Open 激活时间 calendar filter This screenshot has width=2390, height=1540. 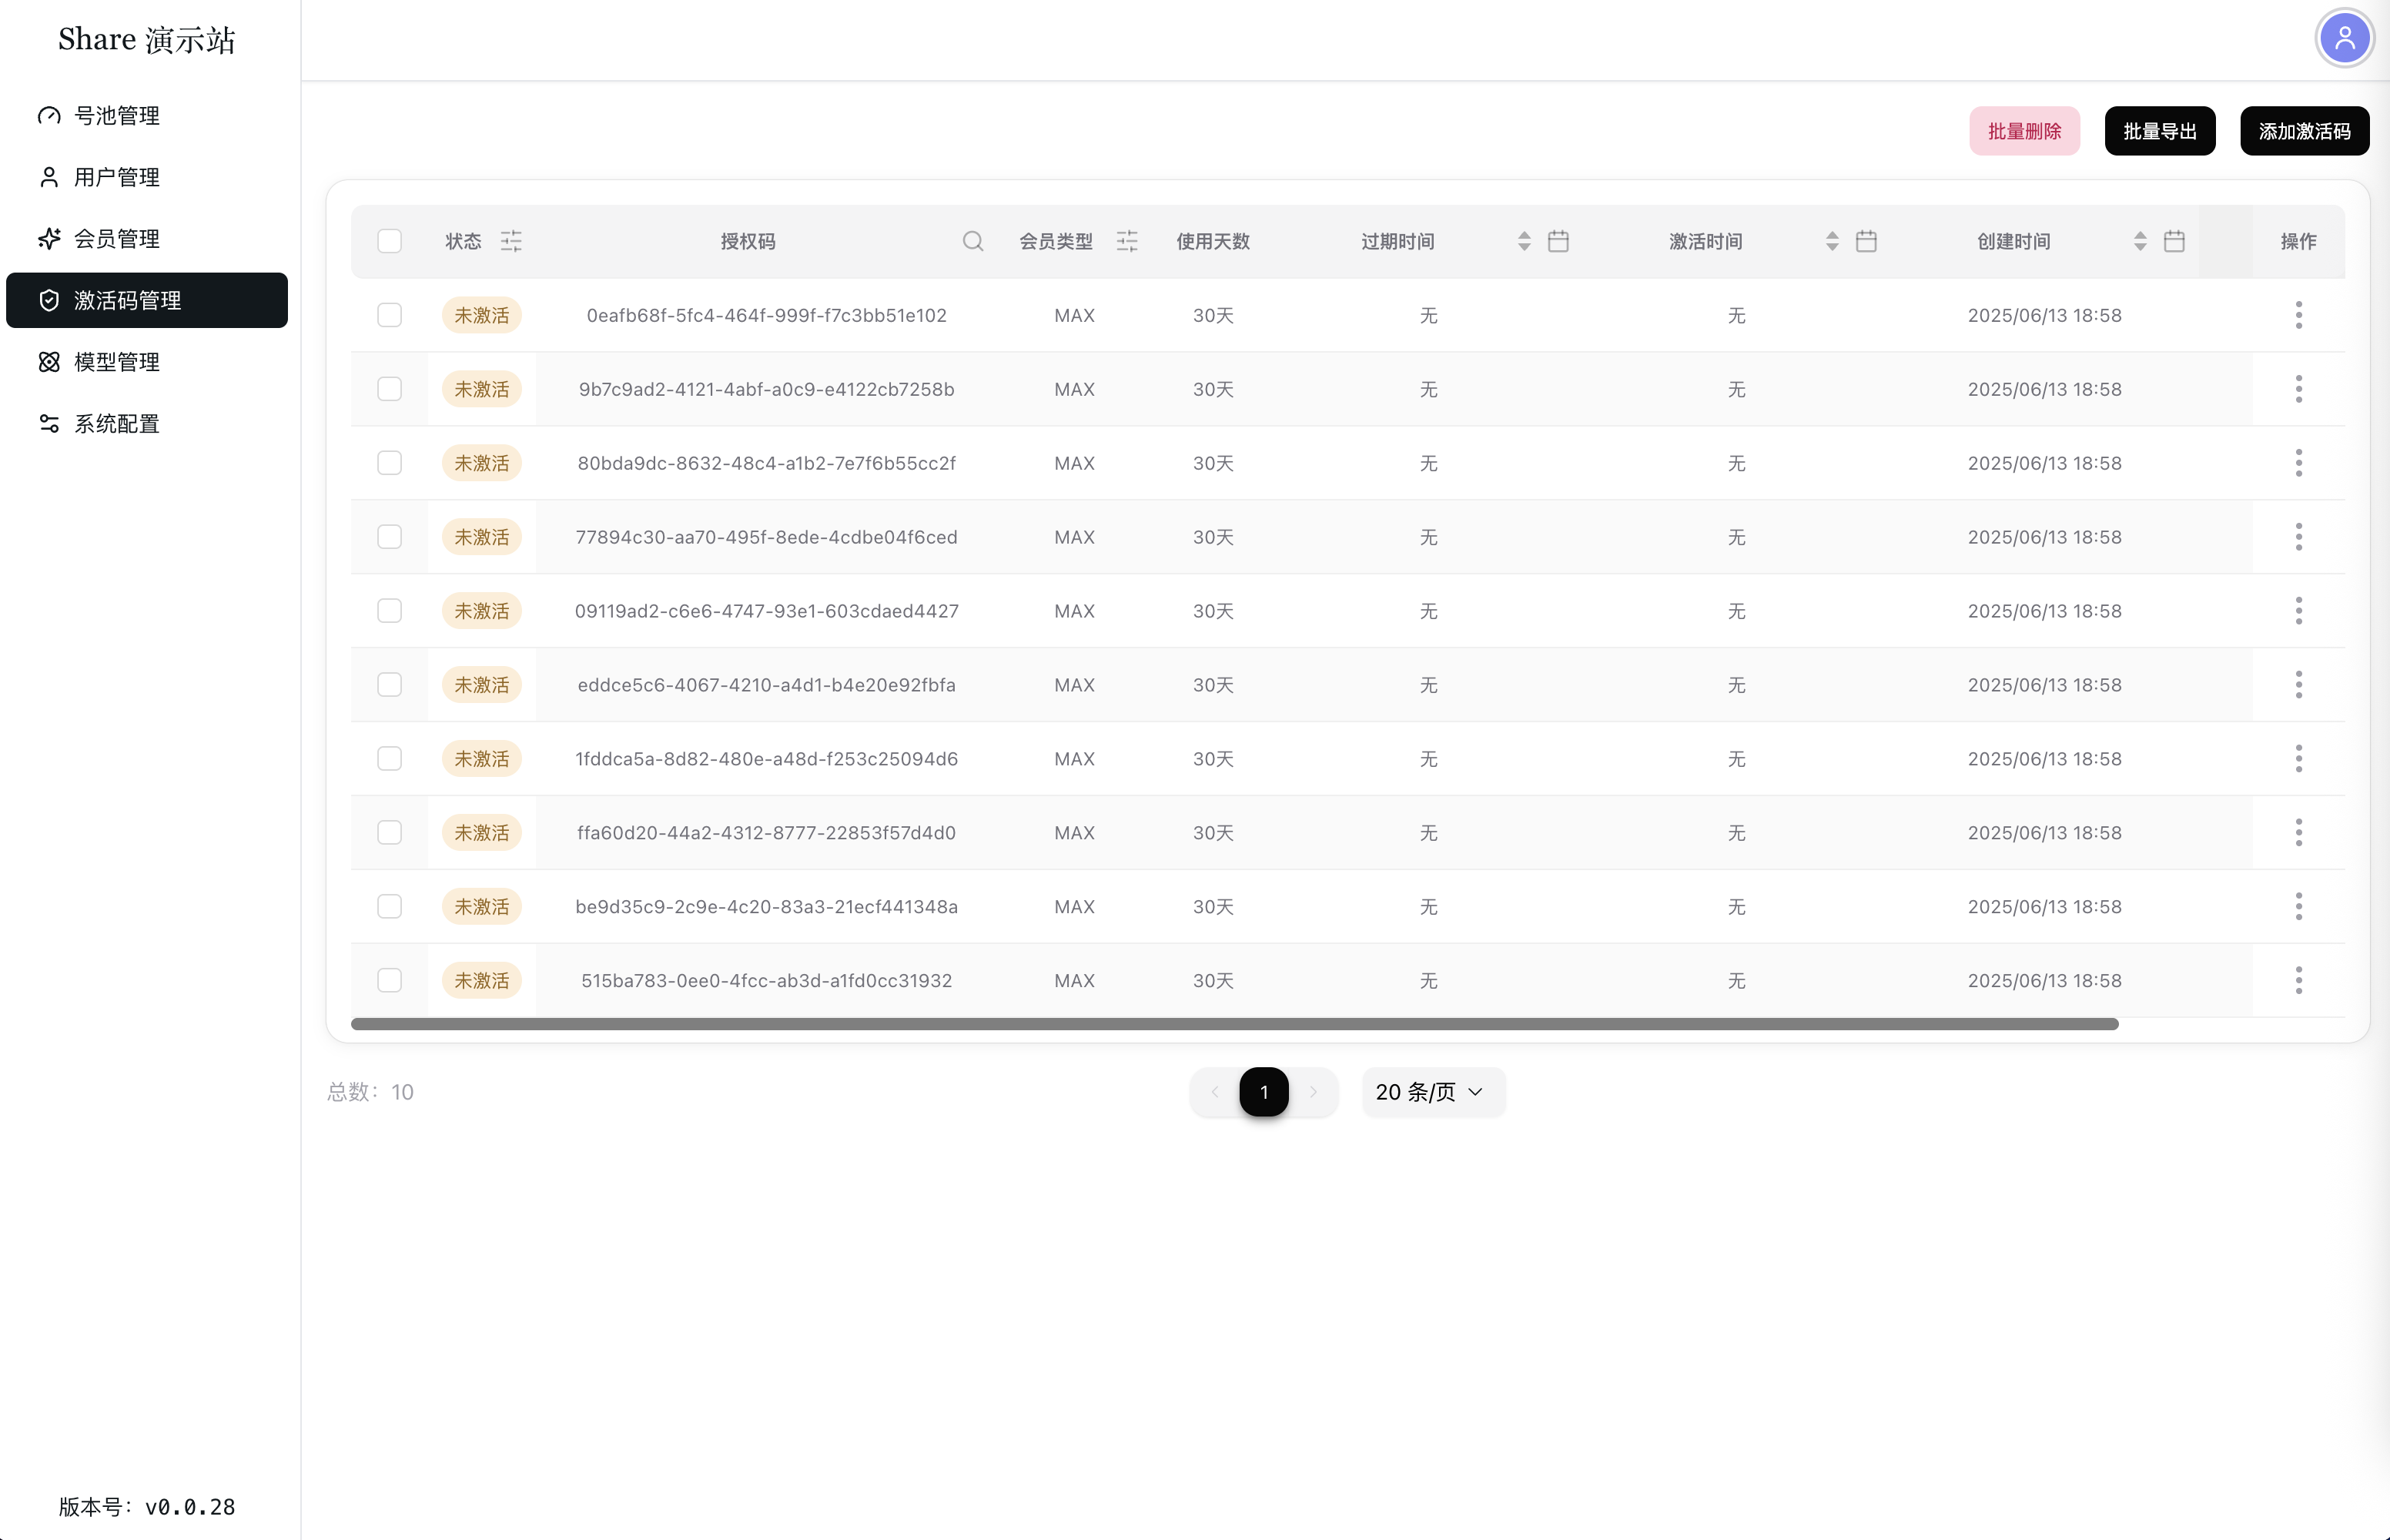1866,241
